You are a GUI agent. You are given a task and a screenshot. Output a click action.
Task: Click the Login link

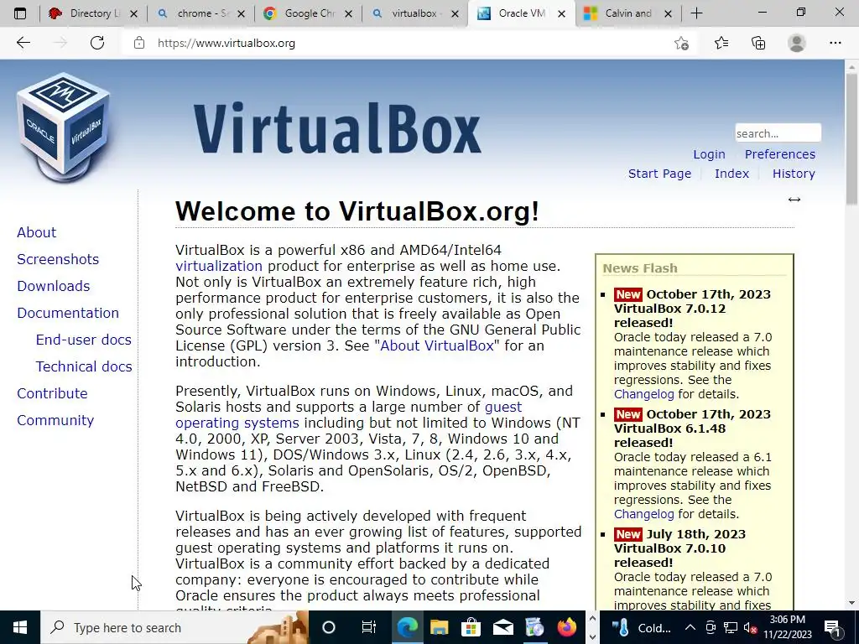coord(709,154)
